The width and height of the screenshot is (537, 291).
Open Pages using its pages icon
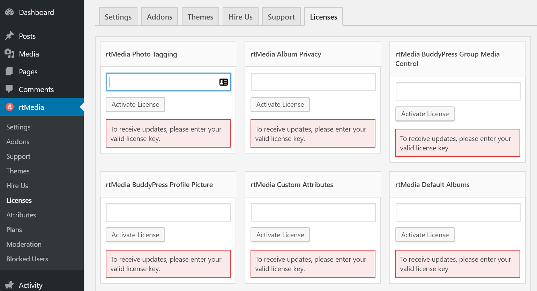9,72
